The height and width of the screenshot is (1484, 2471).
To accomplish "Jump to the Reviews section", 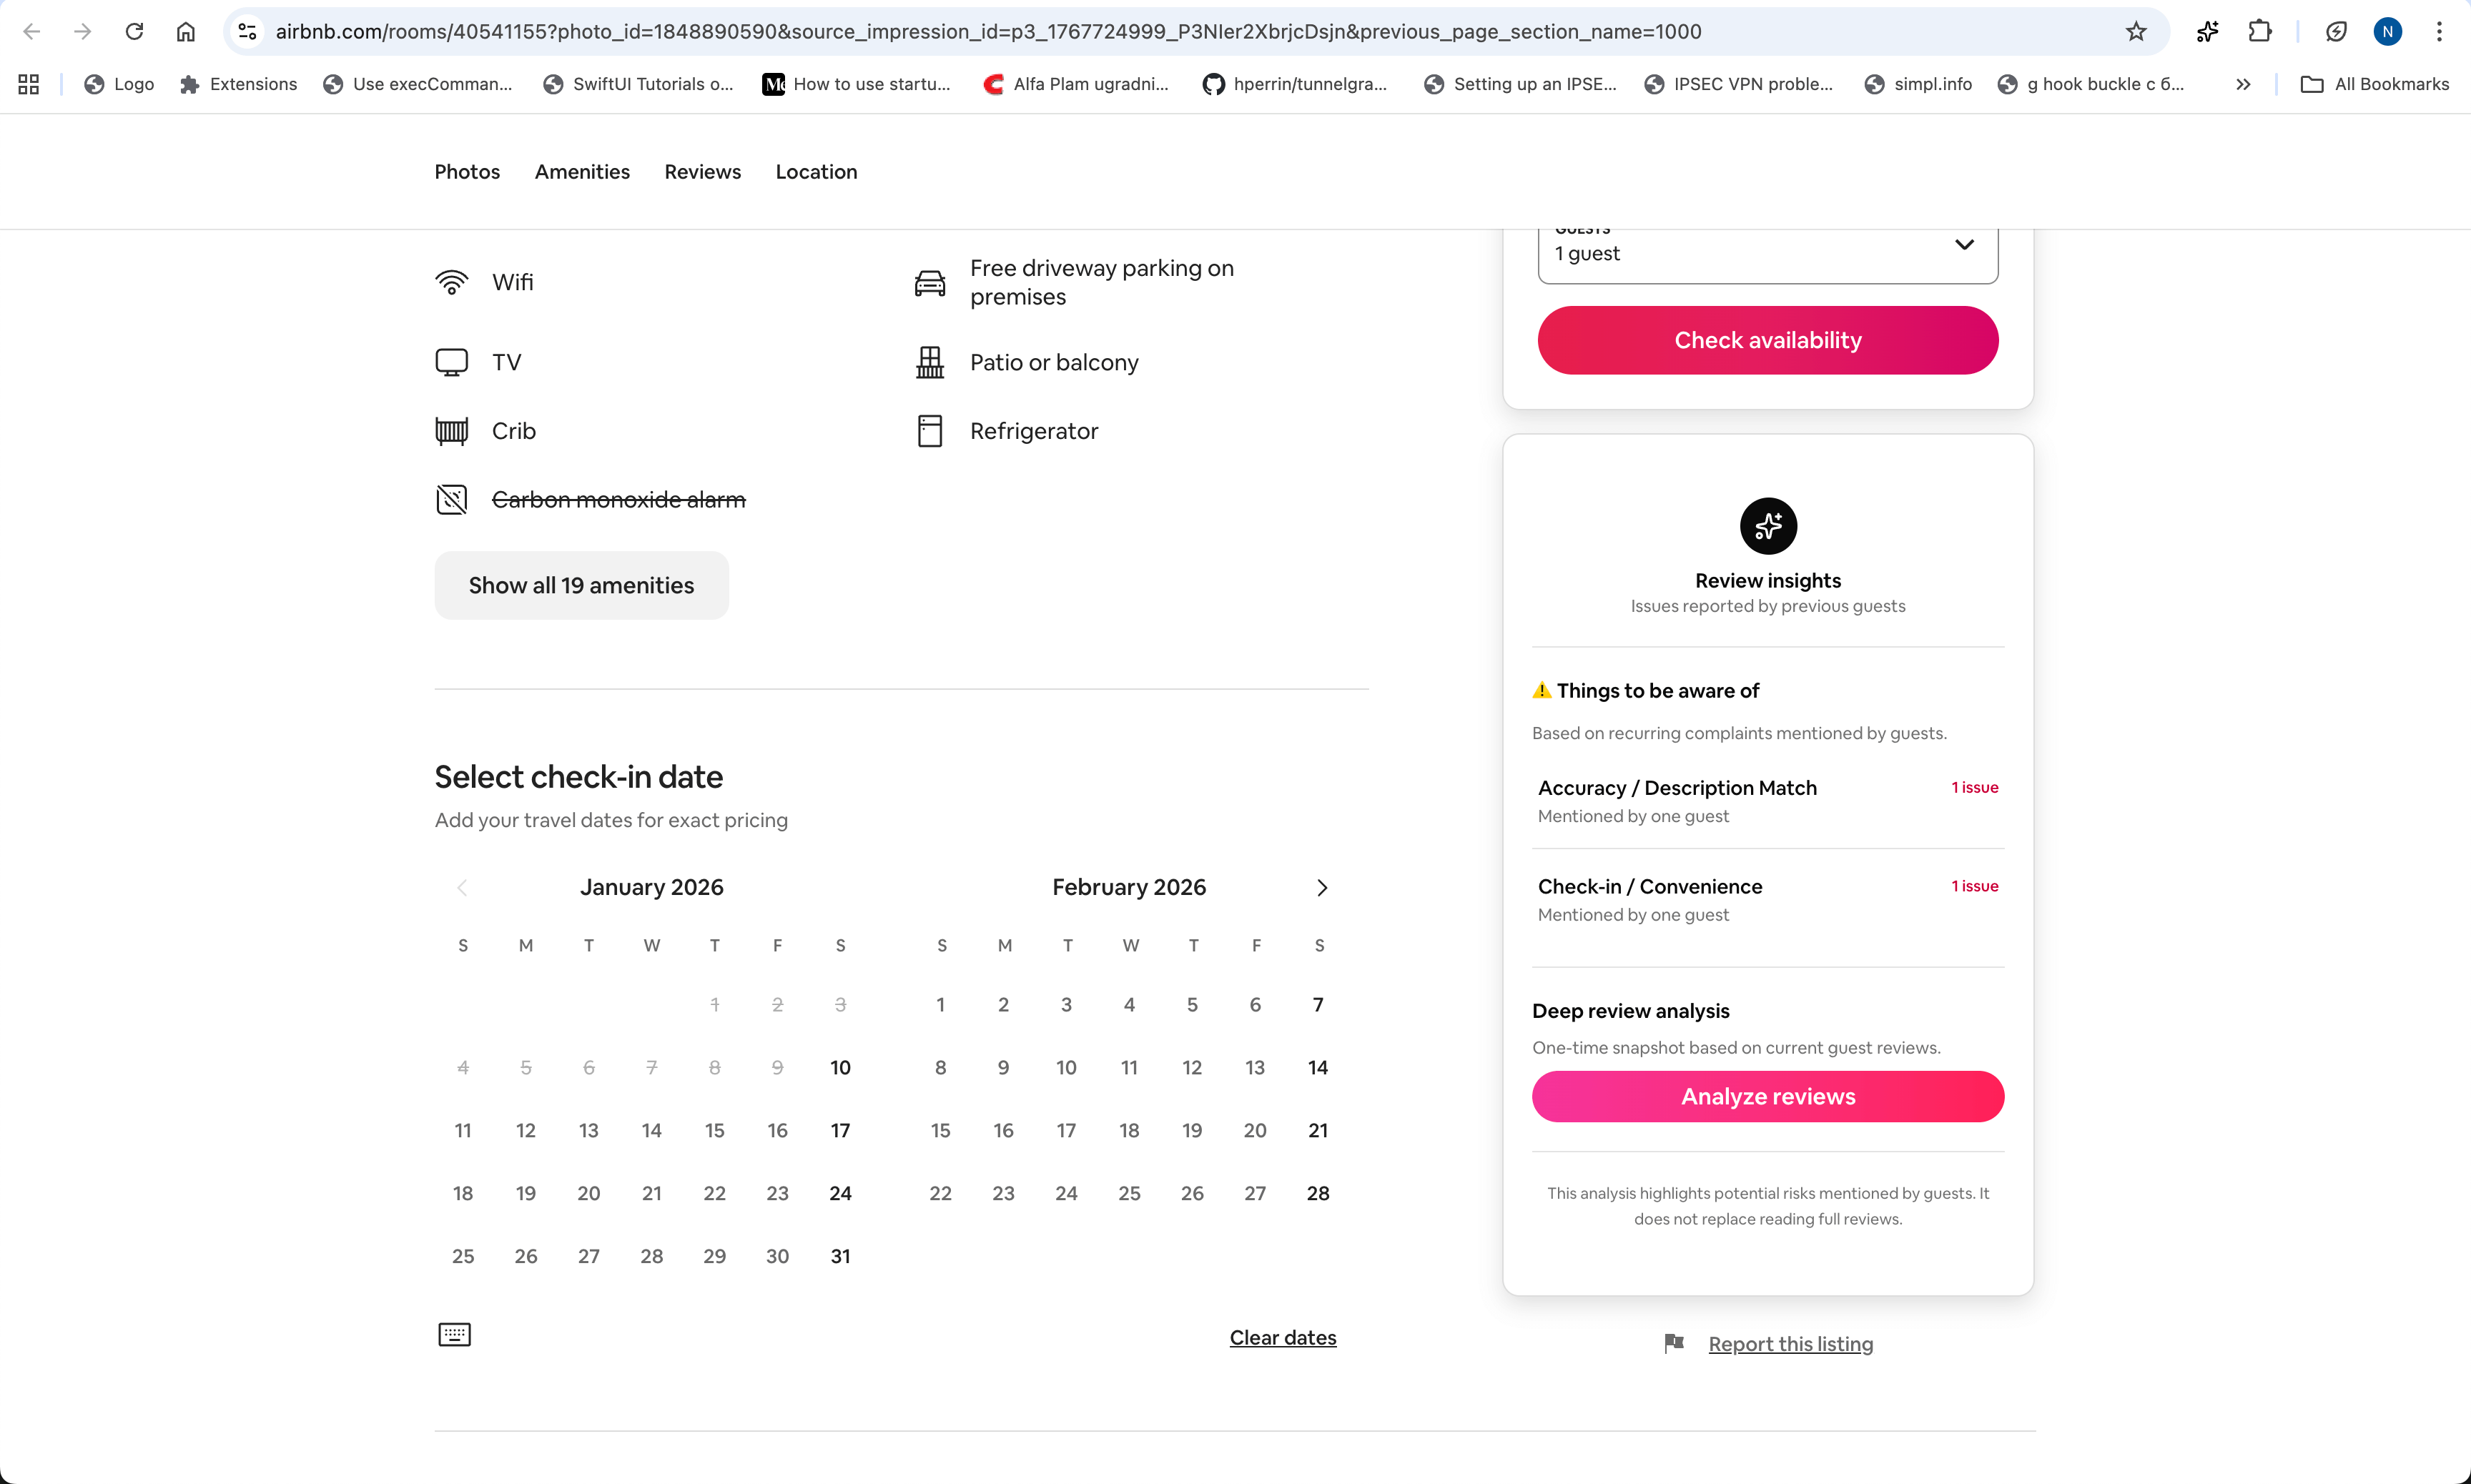I will click(702, 172).
